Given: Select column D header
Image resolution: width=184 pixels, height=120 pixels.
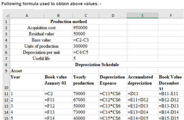Looking at the screenshot, I should coord(113,15).
